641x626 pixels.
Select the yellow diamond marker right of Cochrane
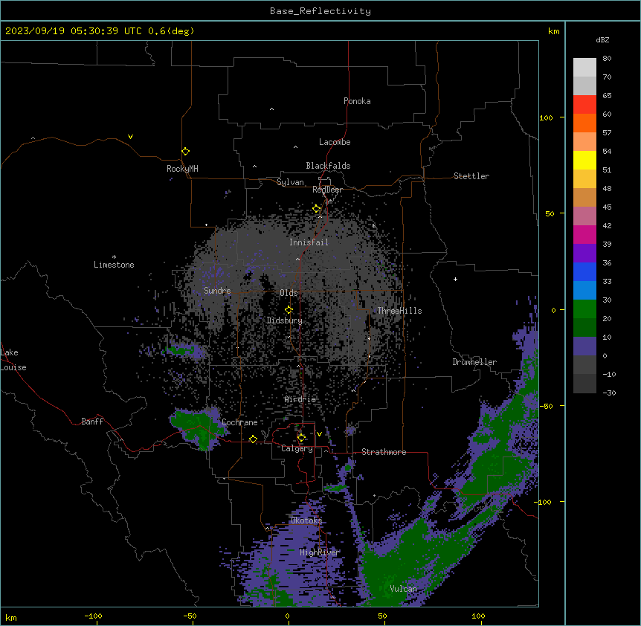coord(253,439)
